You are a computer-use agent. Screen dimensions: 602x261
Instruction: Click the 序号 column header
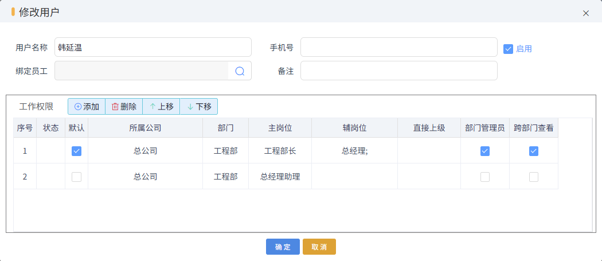click(x=25, y=128)
